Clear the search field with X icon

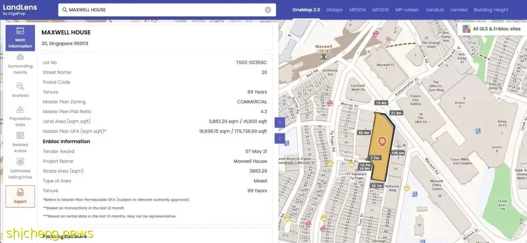pos(268,10)
